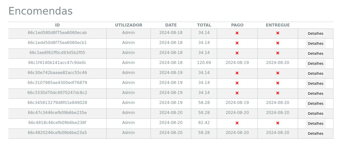The width and height of the screenshot is (351, 147).
Task: Open Detalhes for order 66c1ed580d8f75ea6060ecab
Action: (315, 33)
